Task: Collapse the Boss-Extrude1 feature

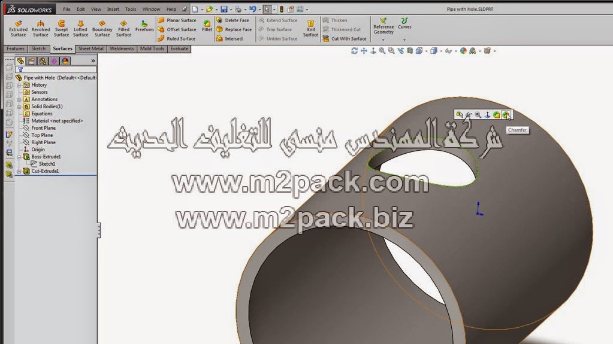Action: [x=19, y=157]
